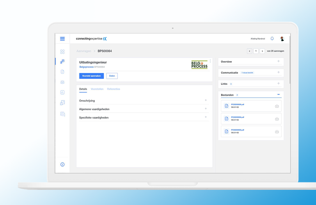Go to the previous aanvraag
316x205 pixels.
(250, 51)
